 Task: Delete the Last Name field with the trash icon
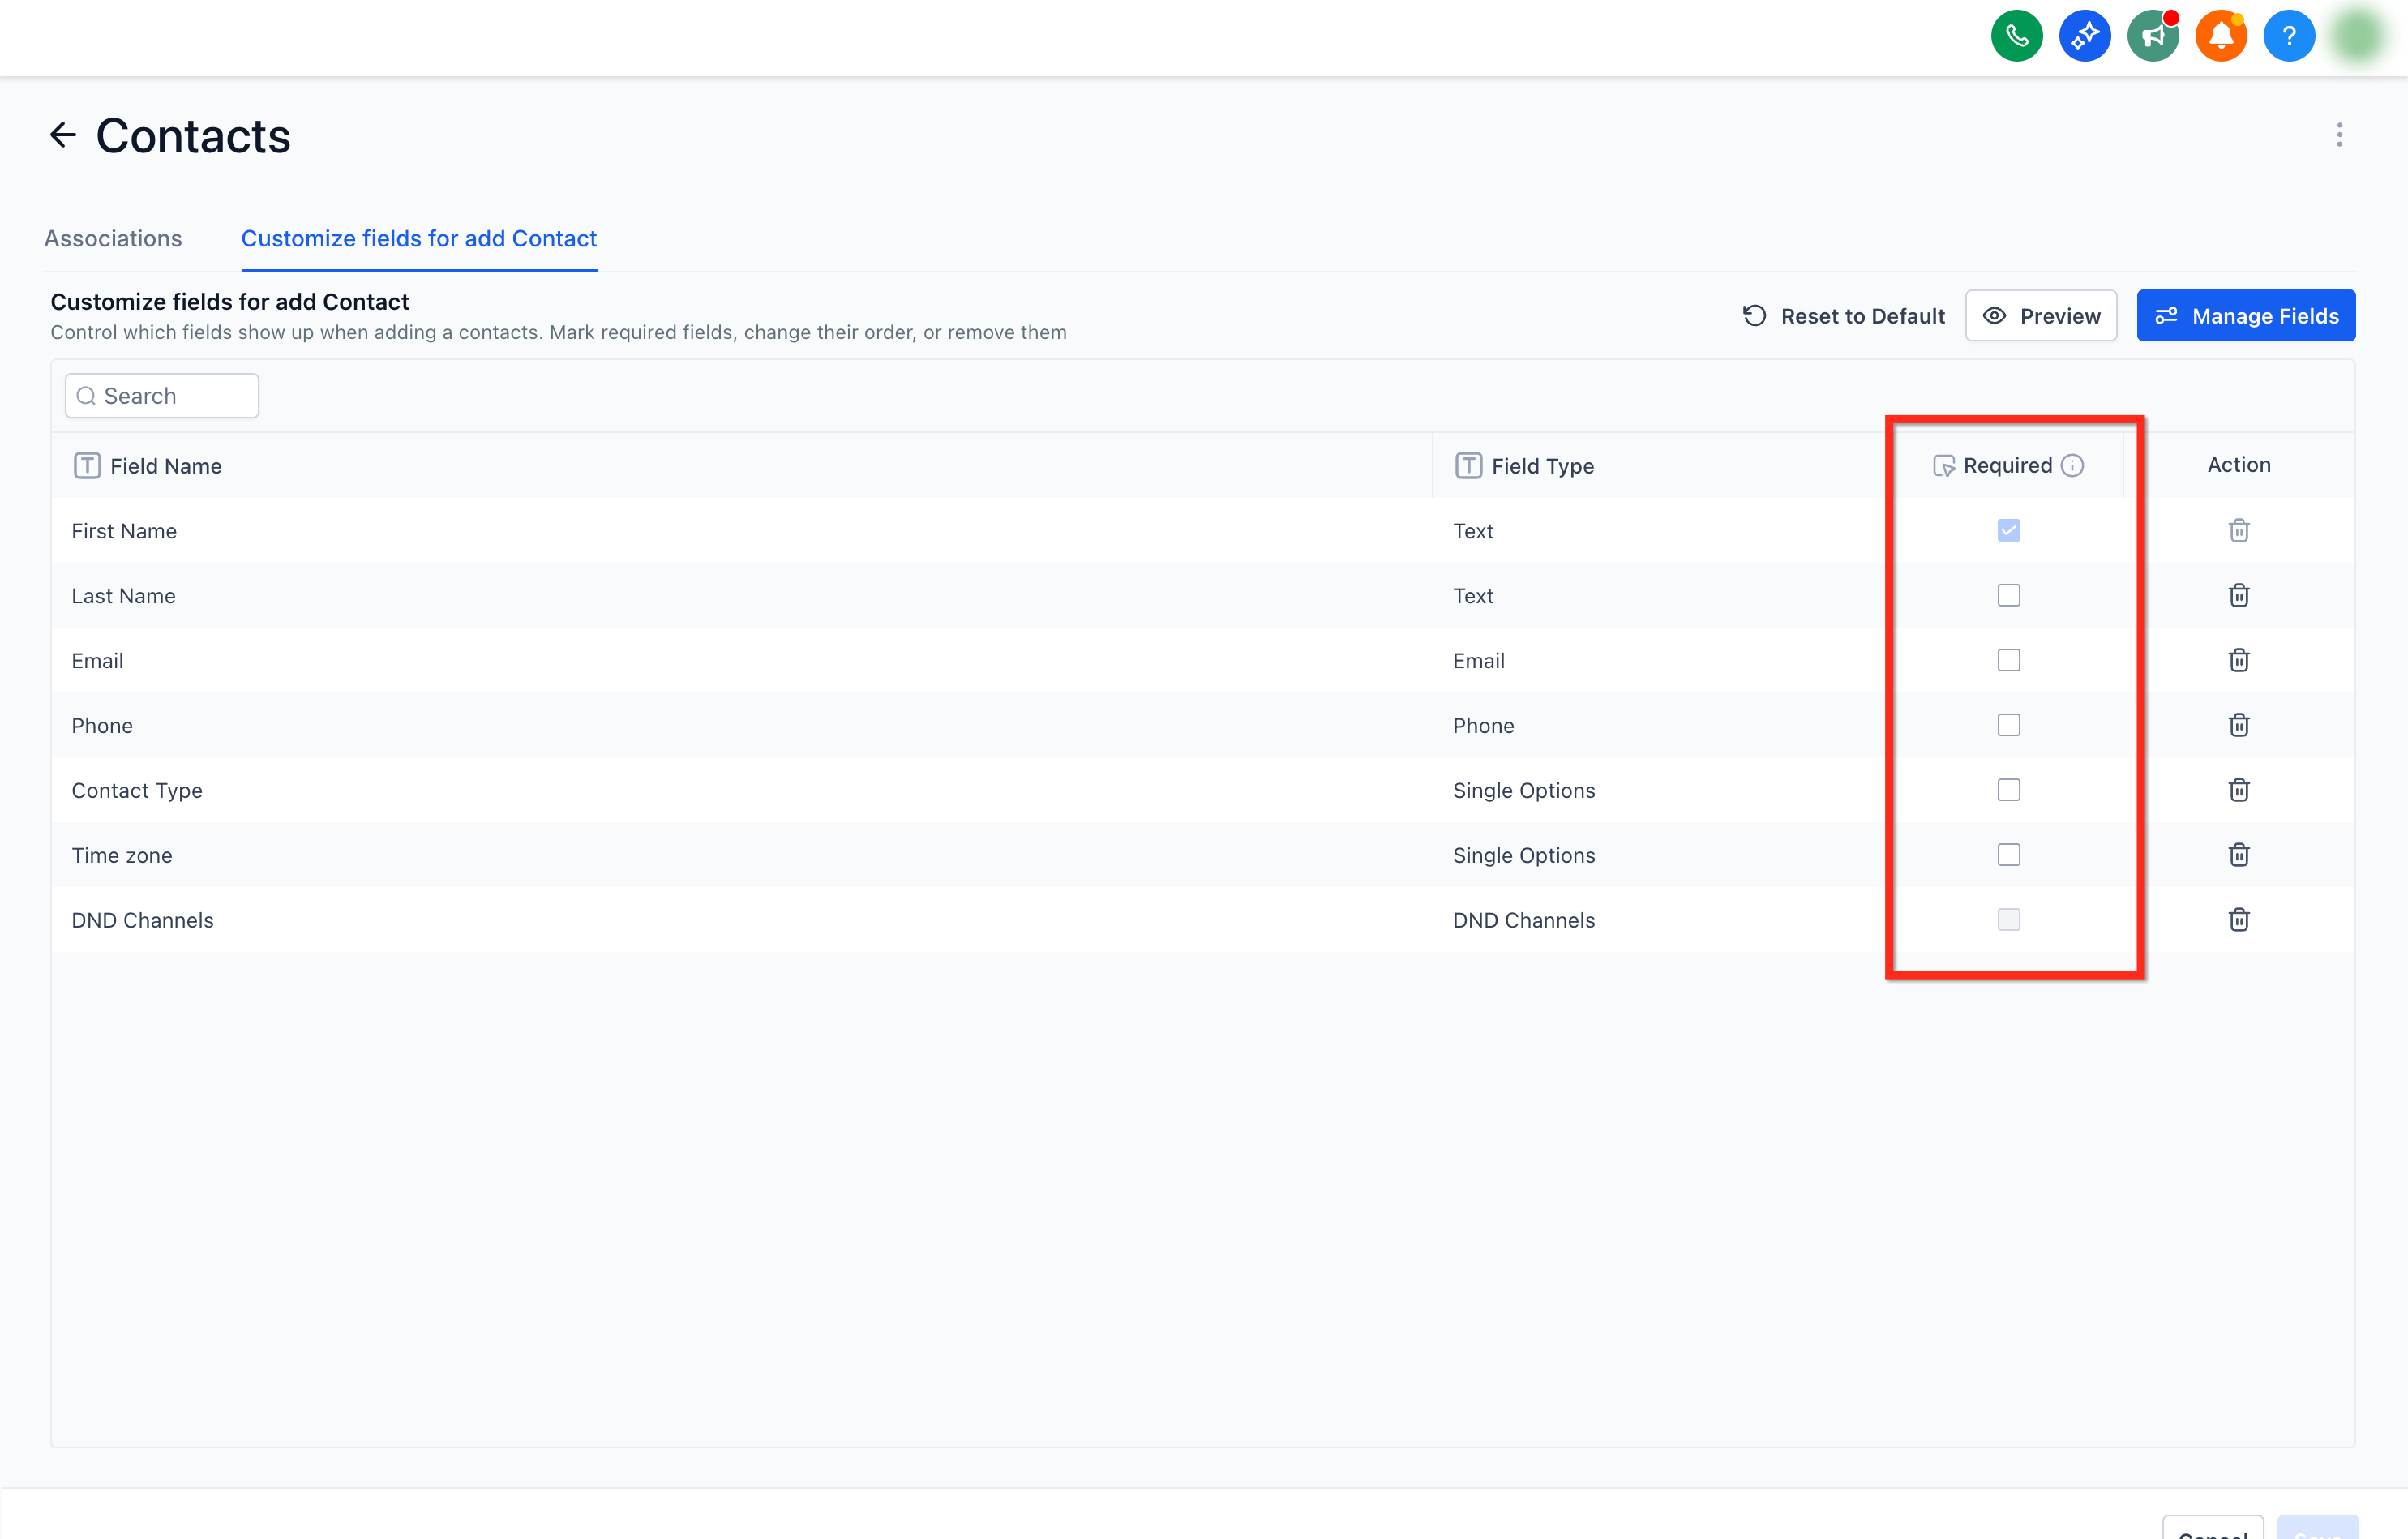(x=2238, y=595)
